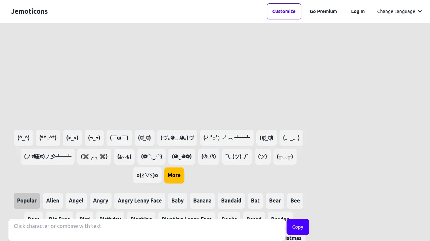Screen dimensions: 430x241
Task: Pick the hugging arms emoticon
Action: [177, 138]
